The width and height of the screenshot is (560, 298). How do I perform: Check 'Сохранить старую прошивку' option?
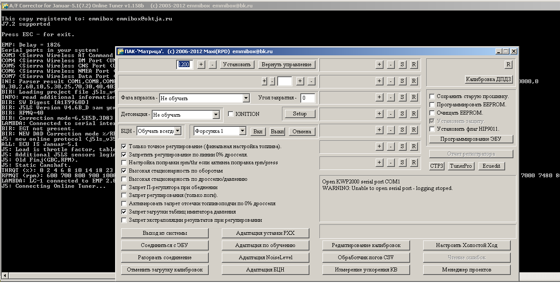tap(432, 96)
